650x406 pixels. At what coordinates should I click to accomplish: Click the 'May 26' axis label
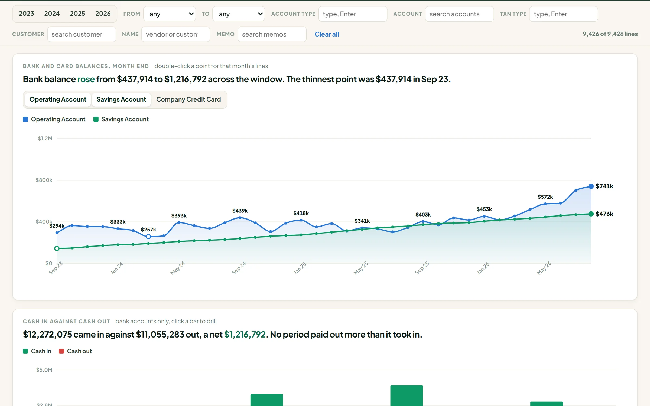[x=544, y=268]
